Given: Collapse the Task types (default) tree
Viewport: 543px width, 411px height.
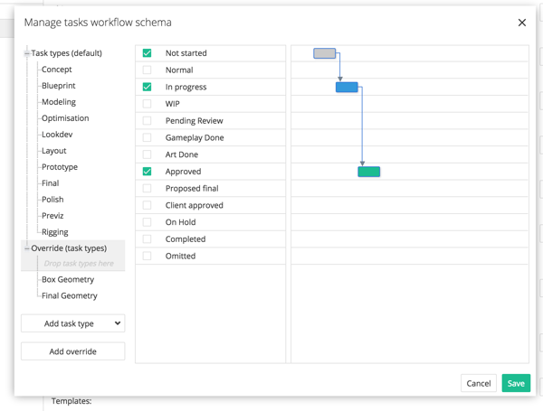Looking at the screenshot, I should 27,53.
